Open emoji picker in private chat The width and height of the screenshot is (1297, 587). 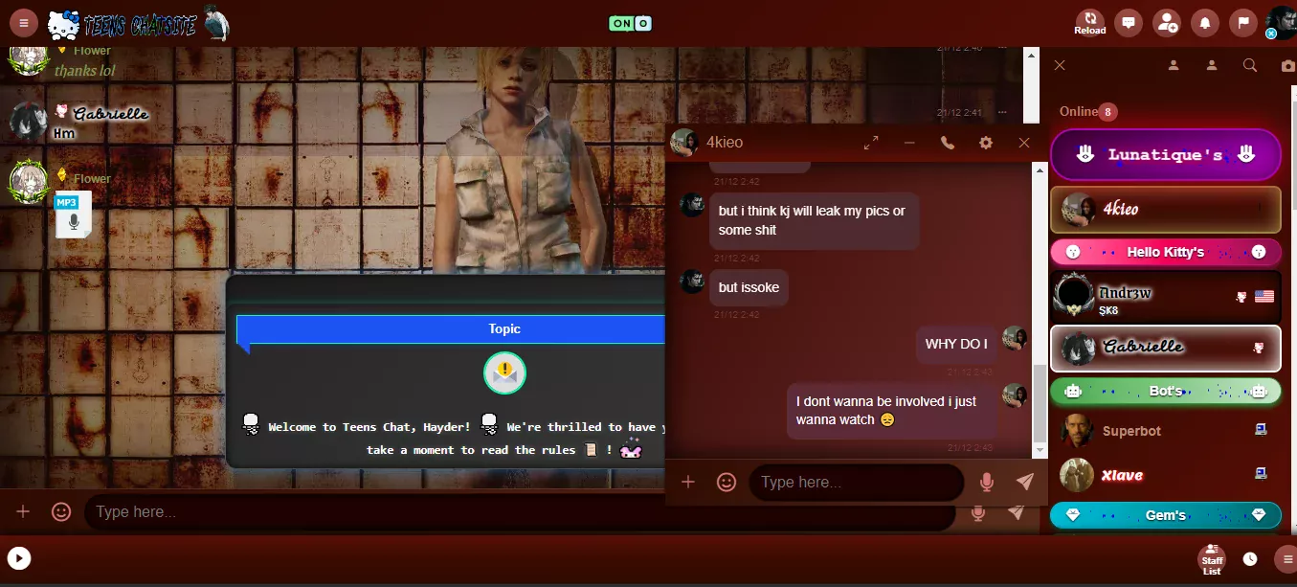point(727,482)
